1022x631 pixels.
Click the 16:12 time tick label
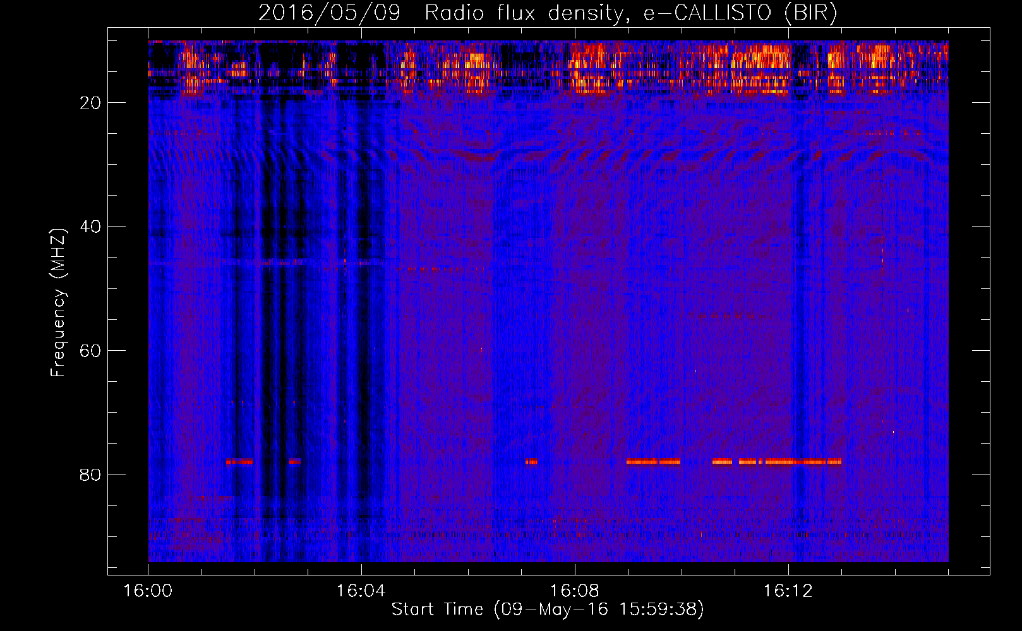pos(788,591)
